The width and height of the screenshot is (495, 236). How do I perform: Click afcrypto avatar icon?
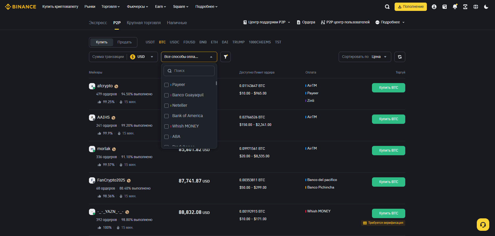92,86
